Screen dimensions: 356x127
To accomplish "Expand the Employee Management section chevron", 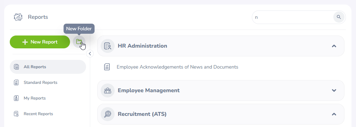I will 334,90.
